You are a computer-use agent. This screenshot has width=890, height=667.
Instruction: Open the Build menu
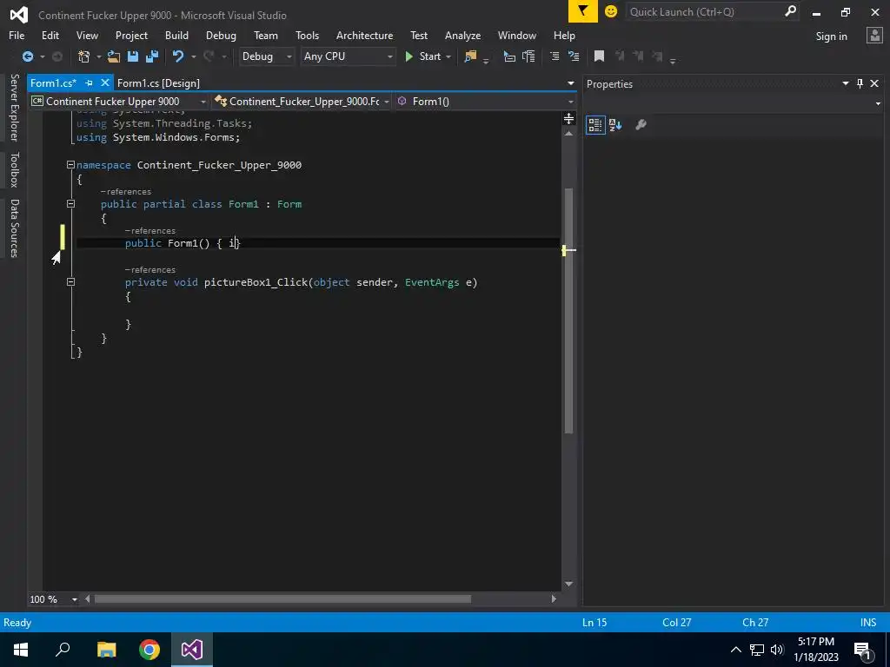click(x=176, y=35)
